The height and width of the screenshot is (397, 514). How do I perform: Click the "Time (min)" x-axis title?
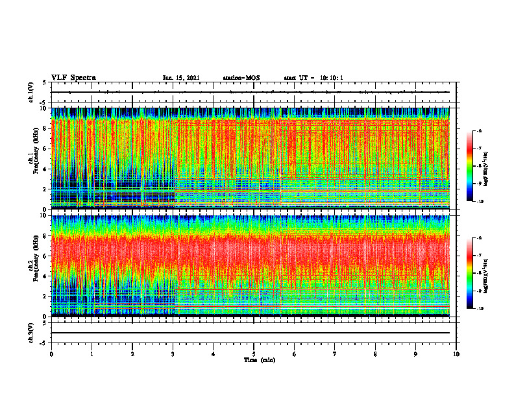pos(260,360)
